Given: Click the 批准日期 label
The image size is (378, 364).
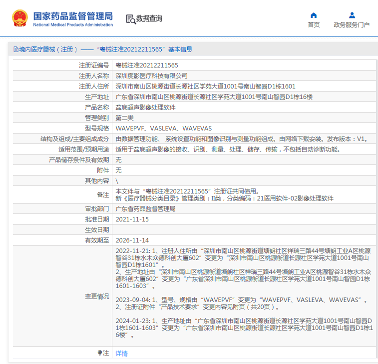Looking at the screenshot, I should click(x=97, y=219).
